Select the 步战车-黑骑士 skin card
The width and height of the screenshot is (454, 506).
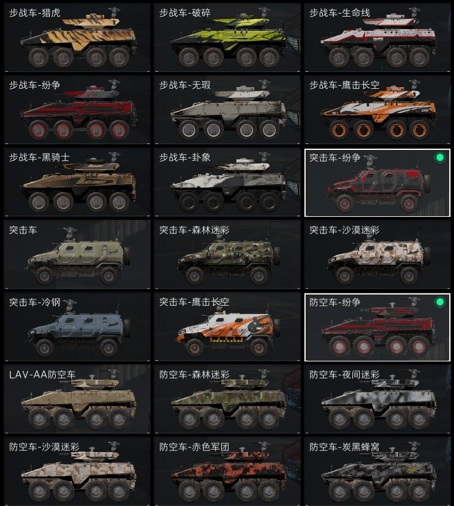click(77, 182)
